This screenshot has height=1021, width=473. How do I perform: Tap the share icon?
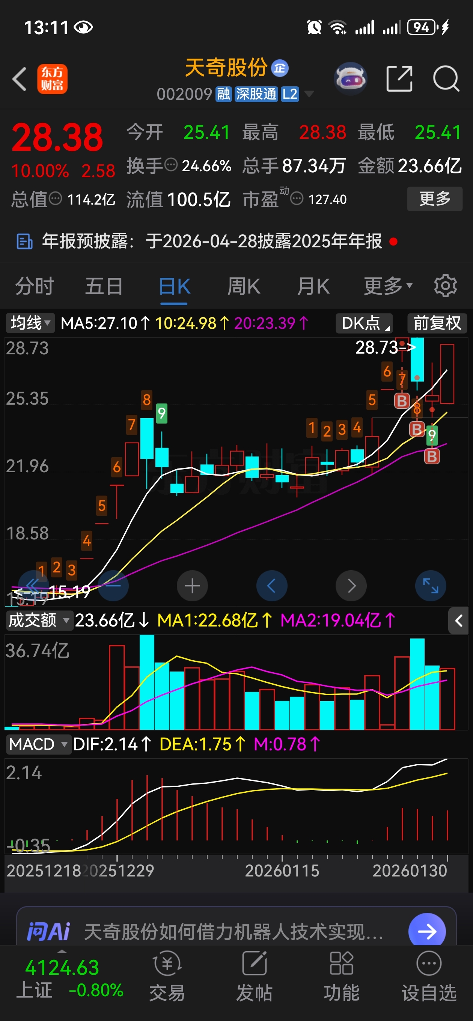399,79
